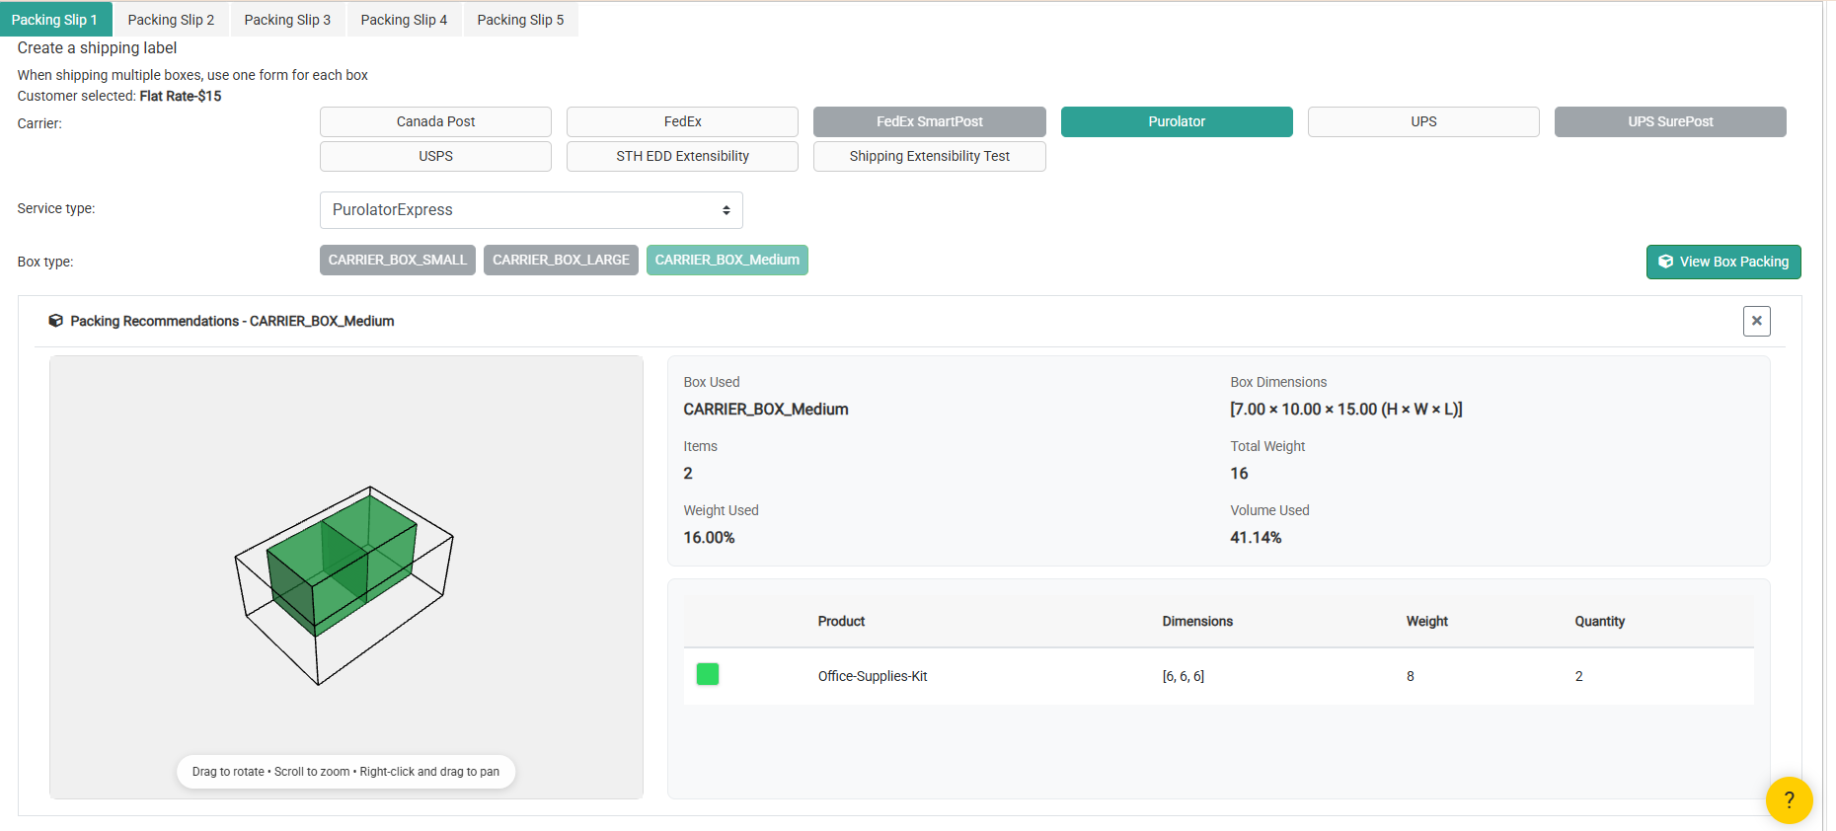Pick UPS as the carrier
Image resolution: width=1836 pixels, height=831 pixels.
(x=1423, y=121)
